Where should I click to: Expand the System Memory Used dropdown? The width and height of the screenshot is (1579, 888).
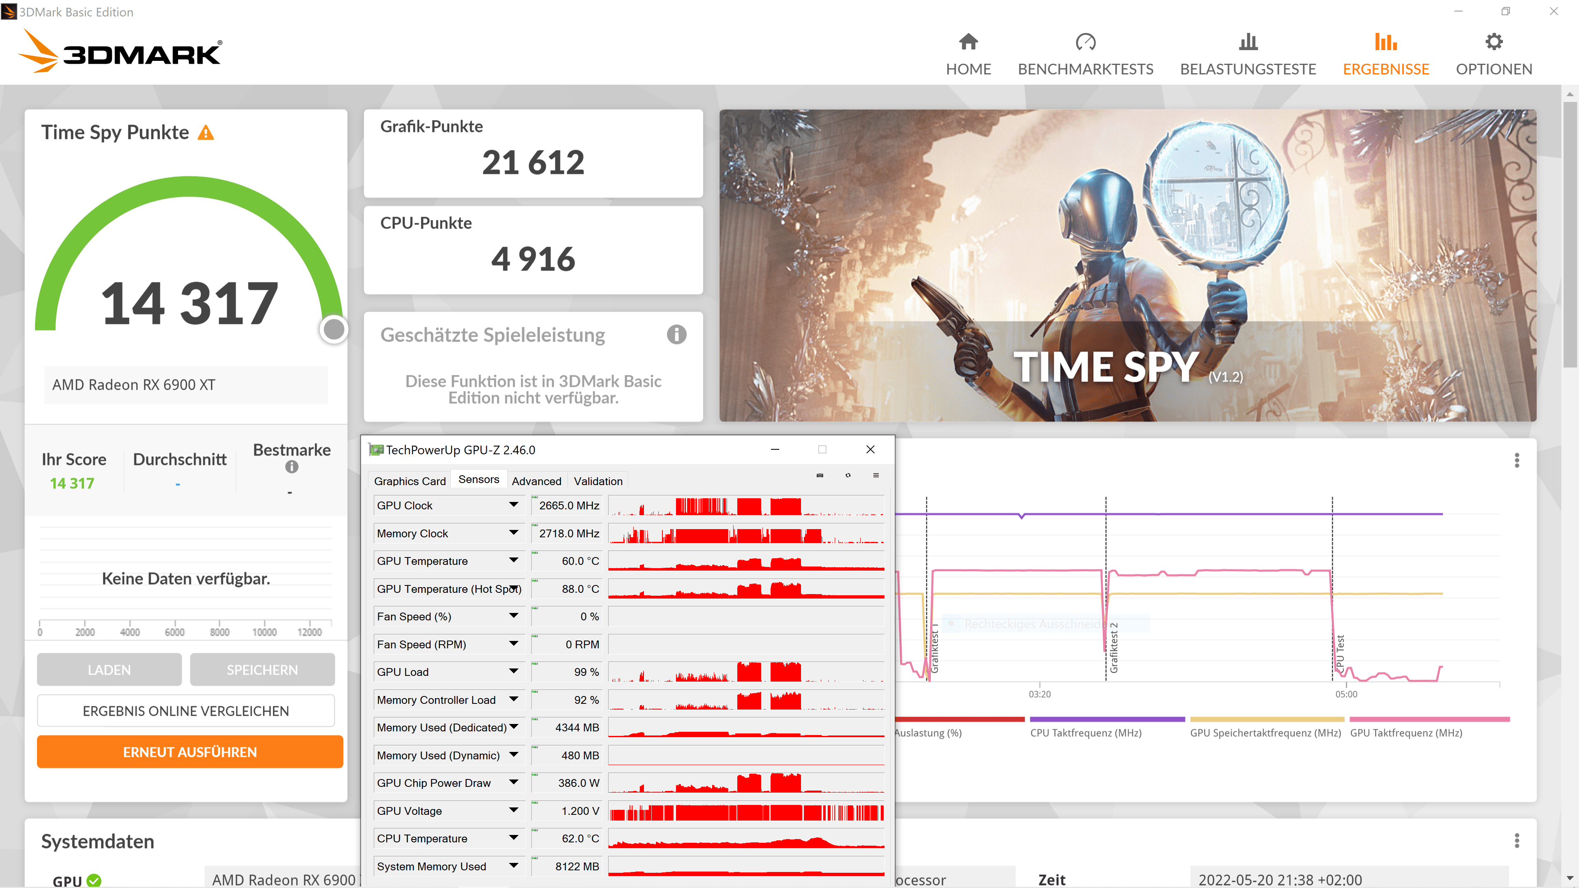(514, 866)
